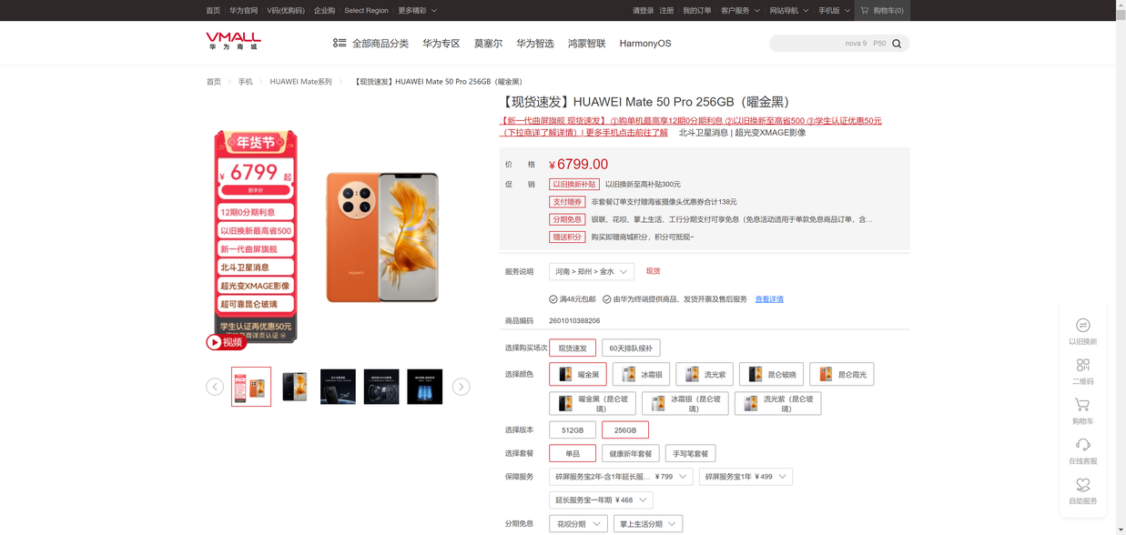
Task: Select the second product thumbnail
Action: pyautogui.click(x=294, y=387)
